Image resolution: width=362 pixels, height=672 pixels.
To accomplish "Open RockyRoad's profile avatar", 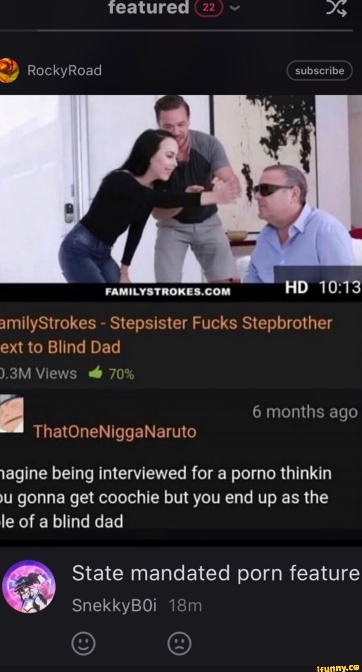I will tap(9, 70).
